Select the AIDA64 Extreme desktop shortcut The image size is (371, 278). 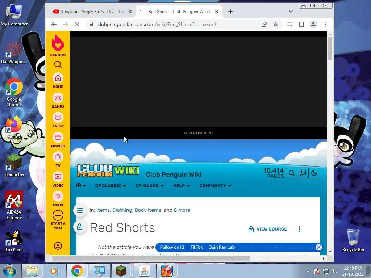pyautogui.click(x=14, y=206)
